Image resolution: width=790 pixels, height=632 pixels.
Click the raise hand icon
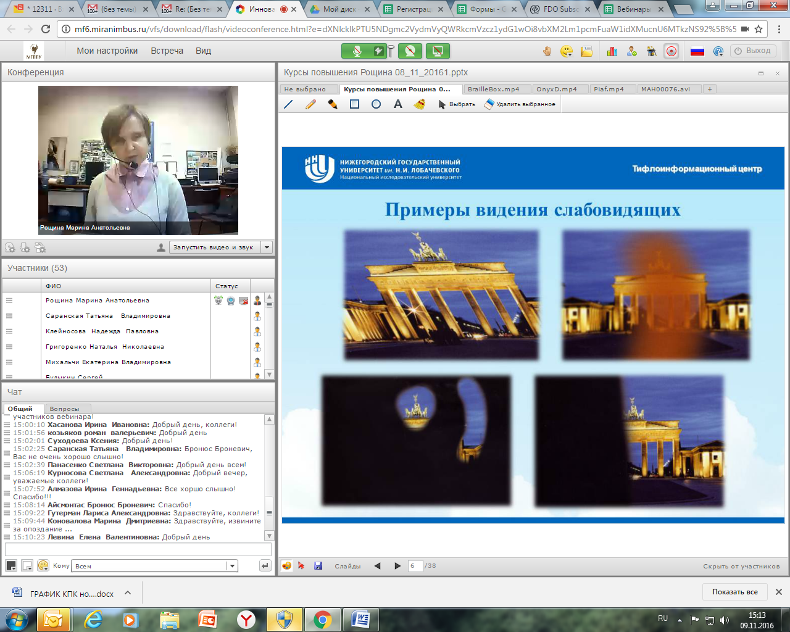(x=547, y=51)
